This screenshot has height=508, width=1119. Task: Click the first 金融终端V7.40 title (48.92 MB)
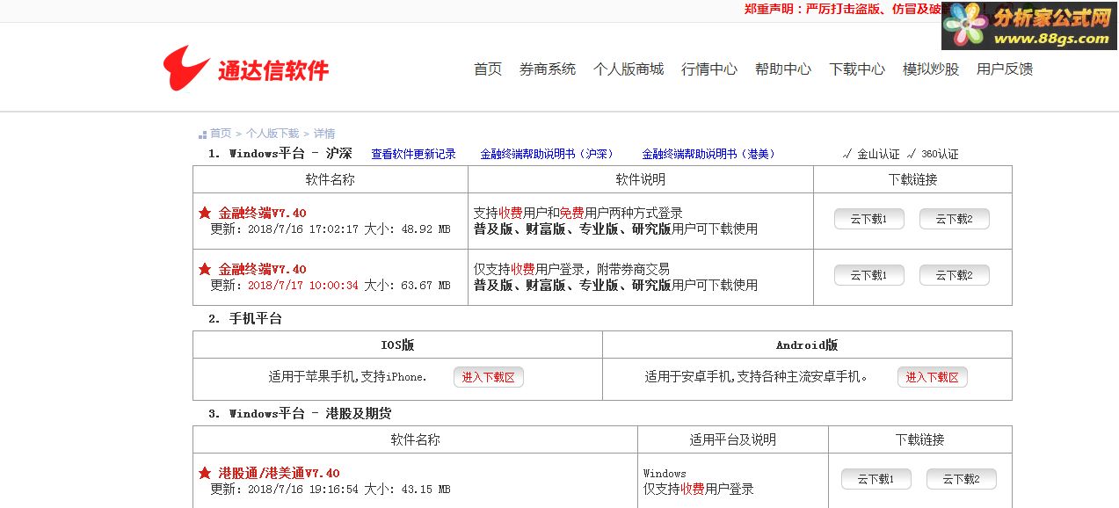[262, 213]
